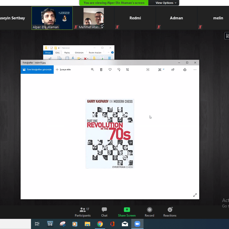Toggle Record in the Zoom toolbar

149,211
